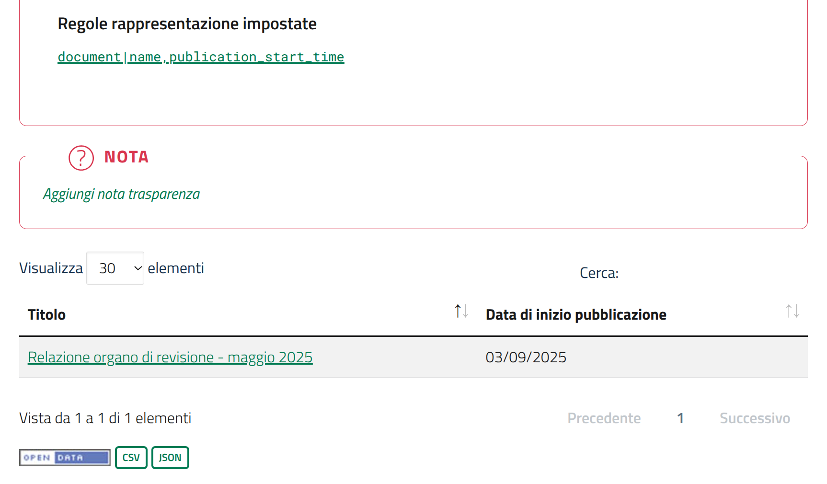Export the table as CSV
The width and height of the screenshot is (827, 484).
[x=131, y=458]
